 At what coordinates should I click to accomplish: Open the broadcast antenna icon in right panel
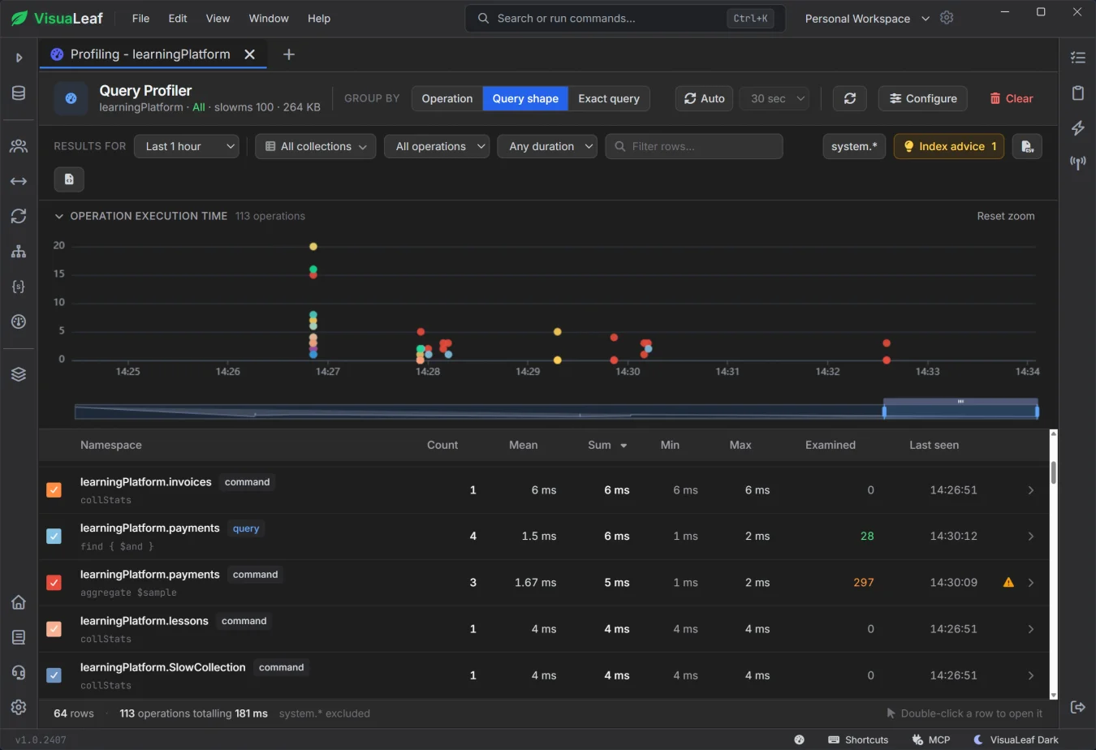tap(1078, 162)
